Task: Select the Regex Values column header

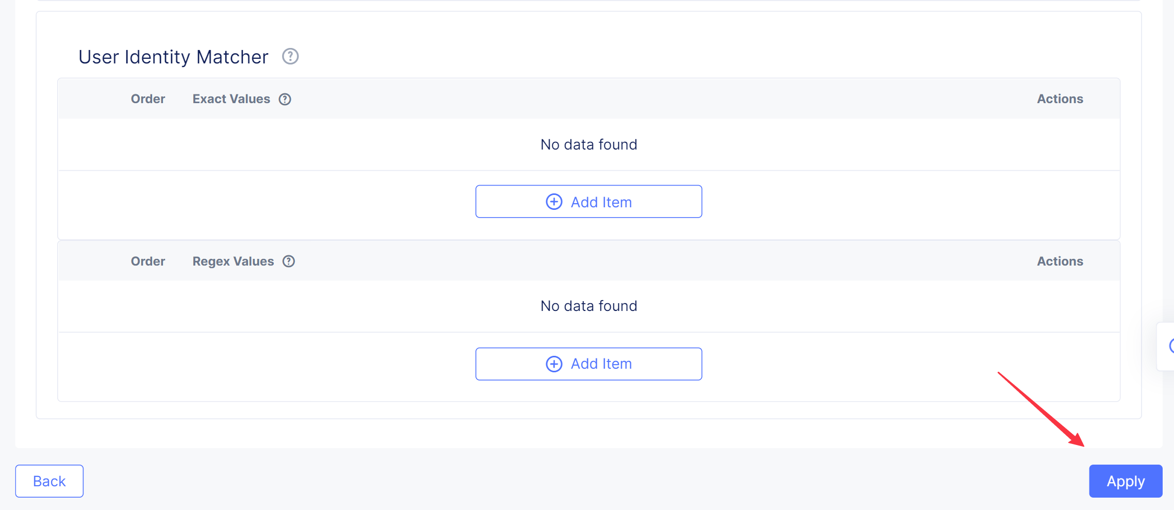Action: (233, 261)
